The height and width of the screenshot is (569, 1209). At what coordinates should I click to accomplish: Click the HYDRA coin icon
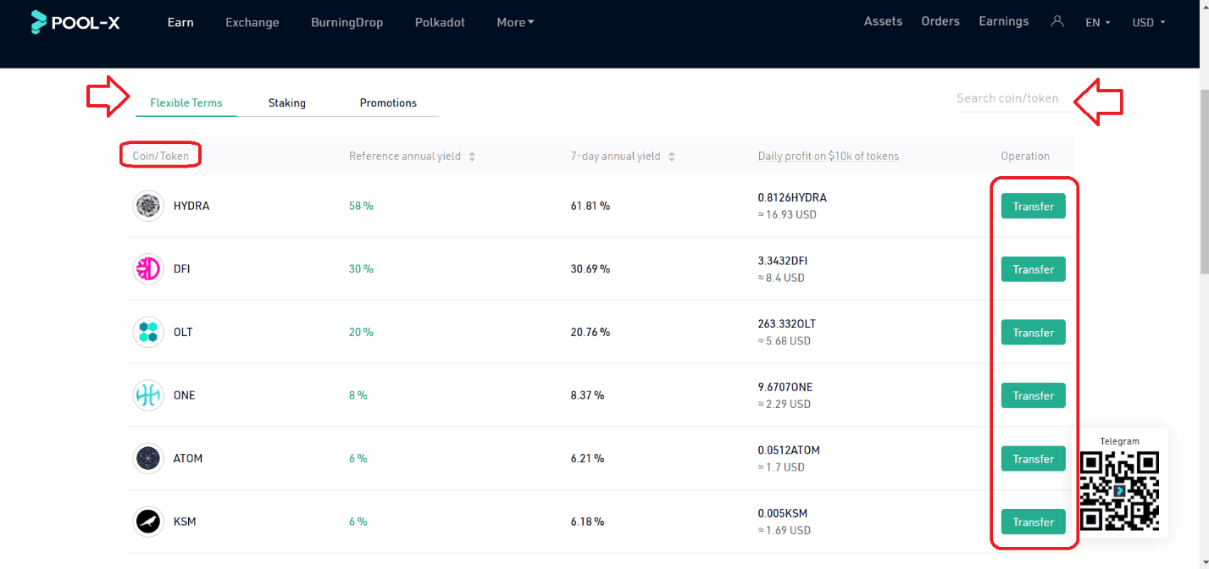[x=148, y=206]
